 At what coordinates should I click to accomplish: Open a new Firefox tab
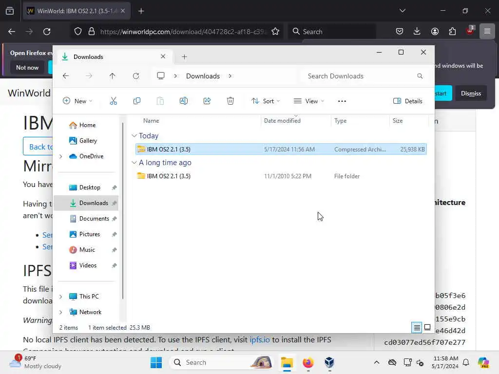[141, 11]
